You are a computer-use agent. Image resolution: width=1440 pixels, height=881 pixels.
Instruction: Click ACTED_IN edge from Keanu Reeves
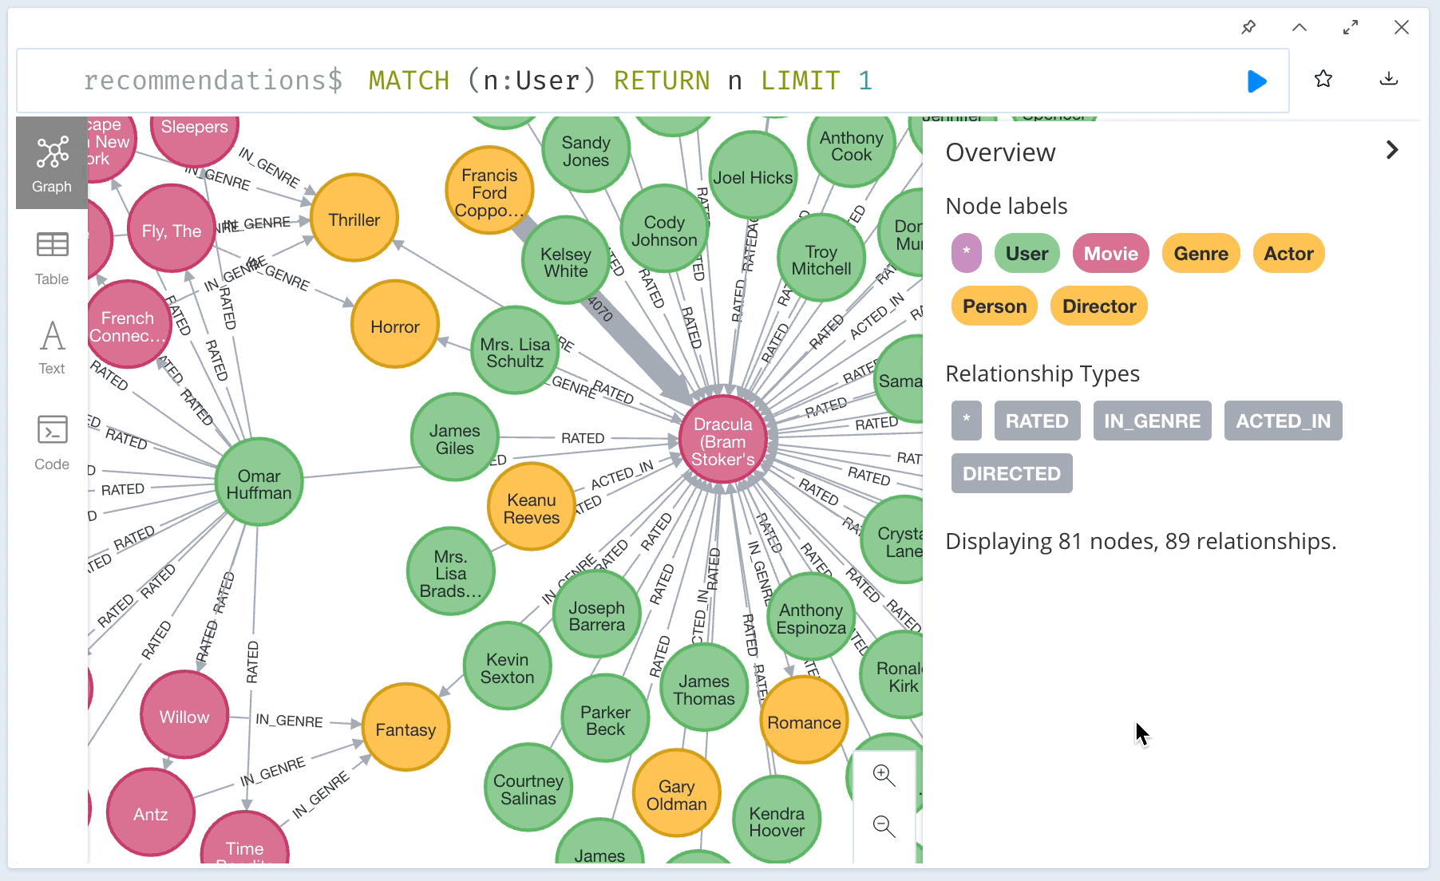[x=622, y=475]
